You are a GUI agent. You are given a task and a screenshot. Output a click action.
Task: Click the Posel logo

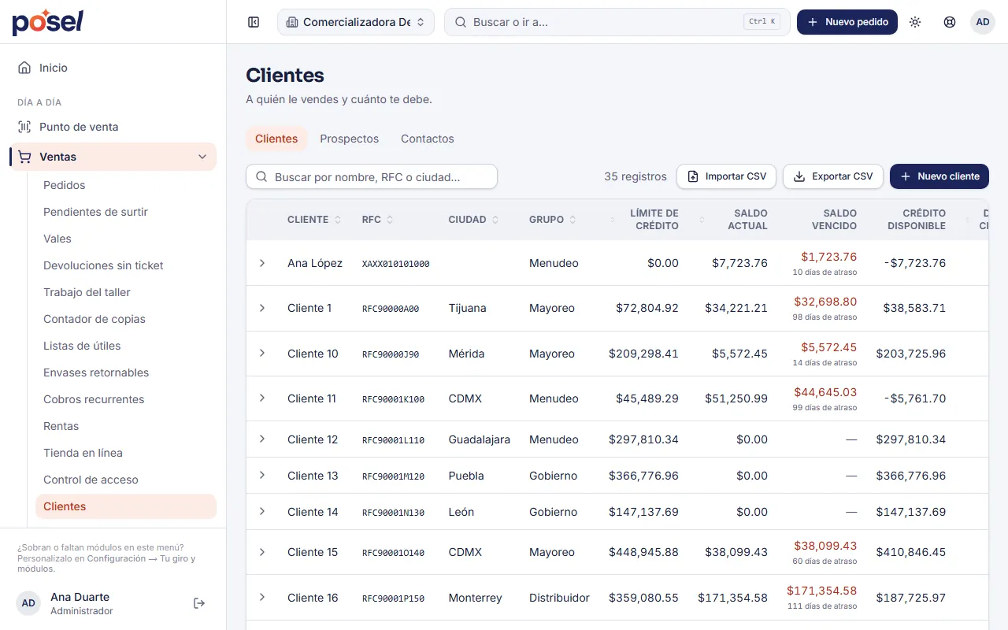point(47,22)
